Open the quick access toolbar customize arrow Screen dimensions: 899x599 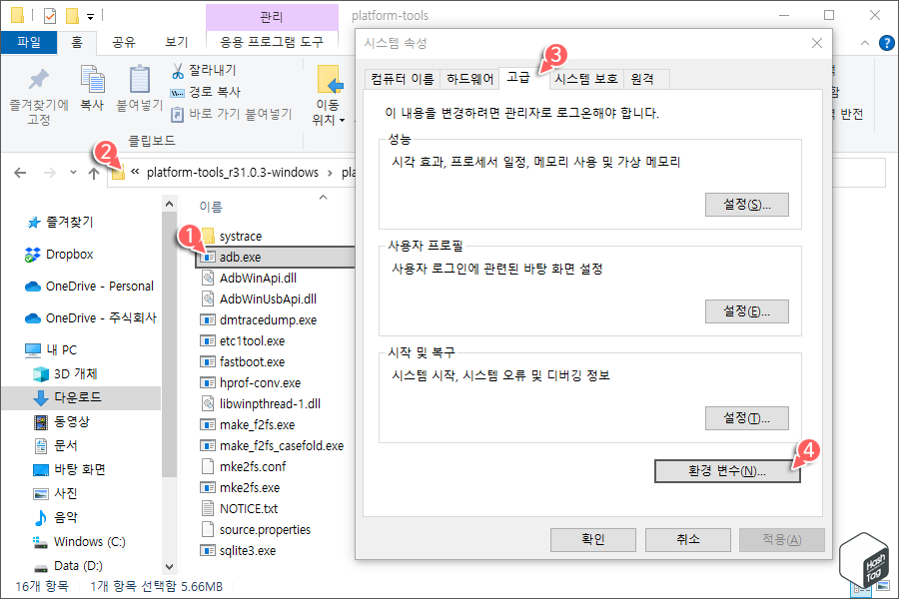90,17
